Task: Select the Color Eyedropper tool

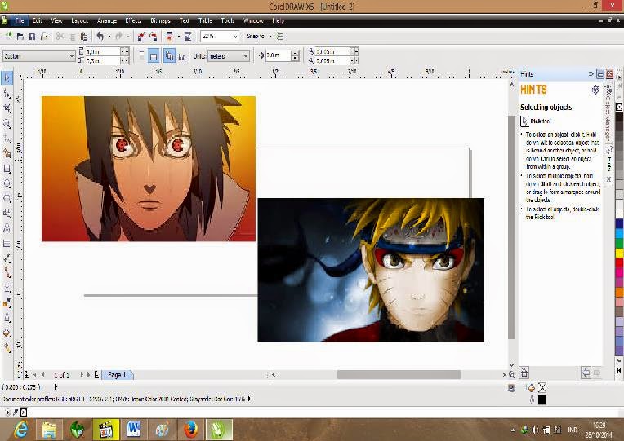Action: point(7,303)
